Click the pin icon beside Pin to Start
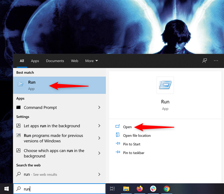224x194 pixels. [118, 143]
